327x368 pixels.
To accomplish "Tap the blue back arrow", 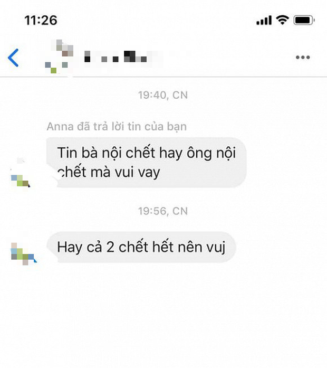I will click(13, 58).
